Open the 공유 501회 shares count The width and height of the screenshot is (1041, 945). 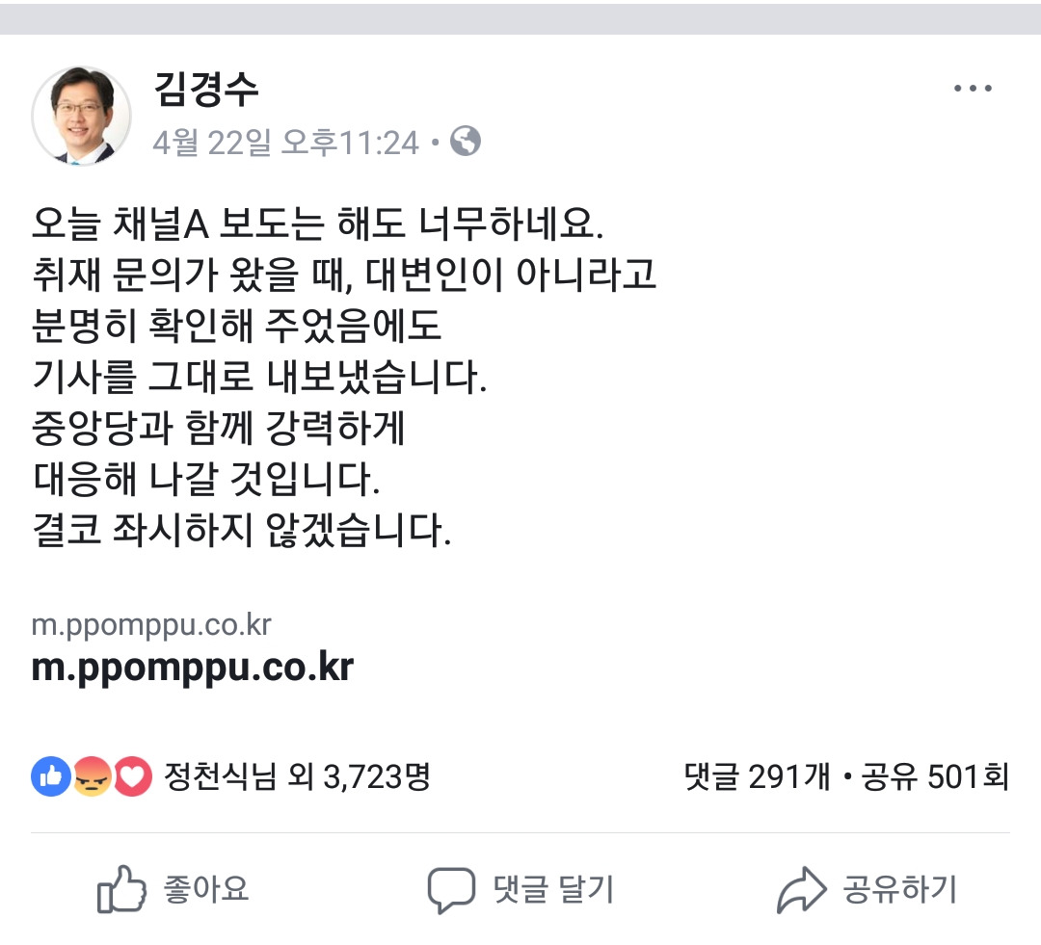(x=935, y=775)
